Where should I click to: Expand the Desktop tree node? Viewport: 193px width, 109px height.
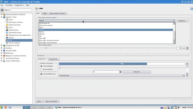click(x=2, y=48)
